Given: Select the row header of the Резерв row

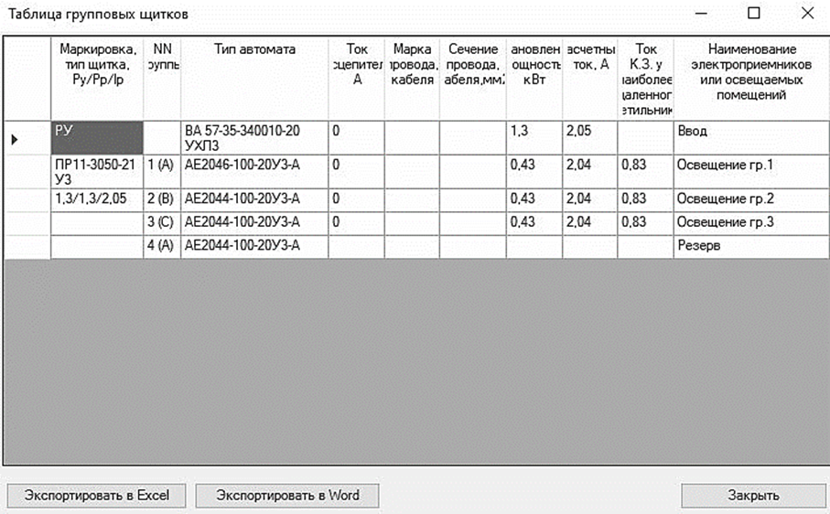Looking at the screenshot, I should [x=26, y=247].
